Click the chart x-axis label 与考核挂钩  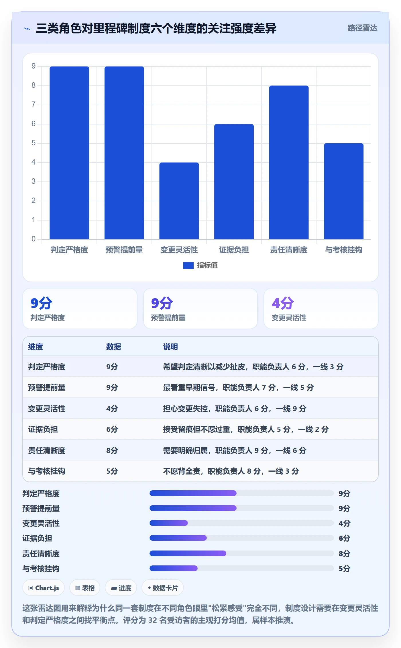pyautogui.click(x=344, y=250)
